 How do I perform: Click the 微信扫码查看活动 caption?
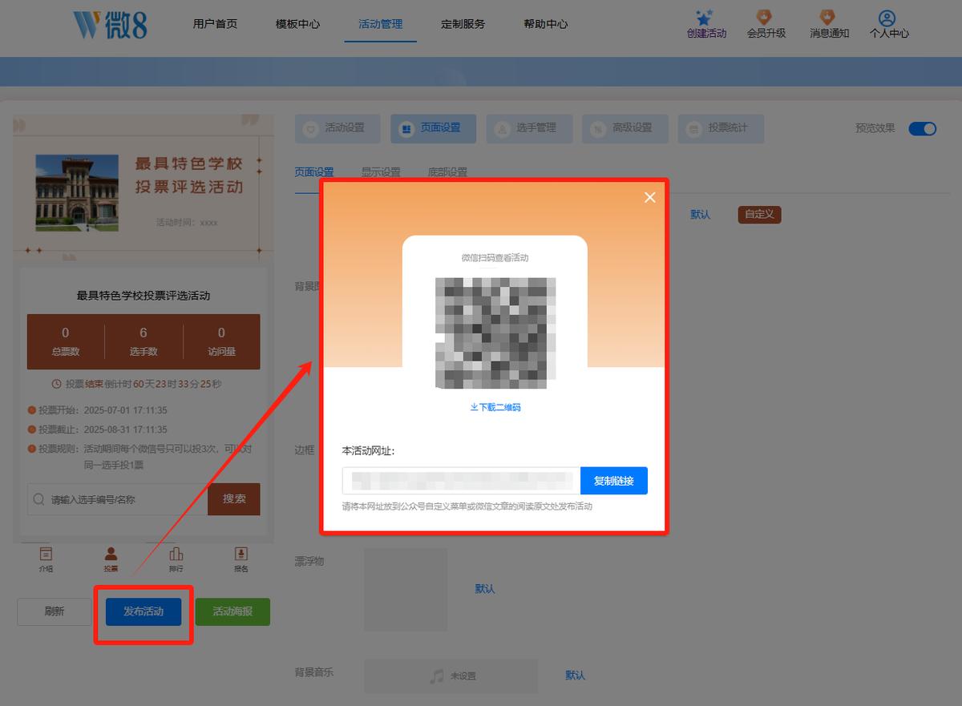pyautogui.click(x=495, y=258)
